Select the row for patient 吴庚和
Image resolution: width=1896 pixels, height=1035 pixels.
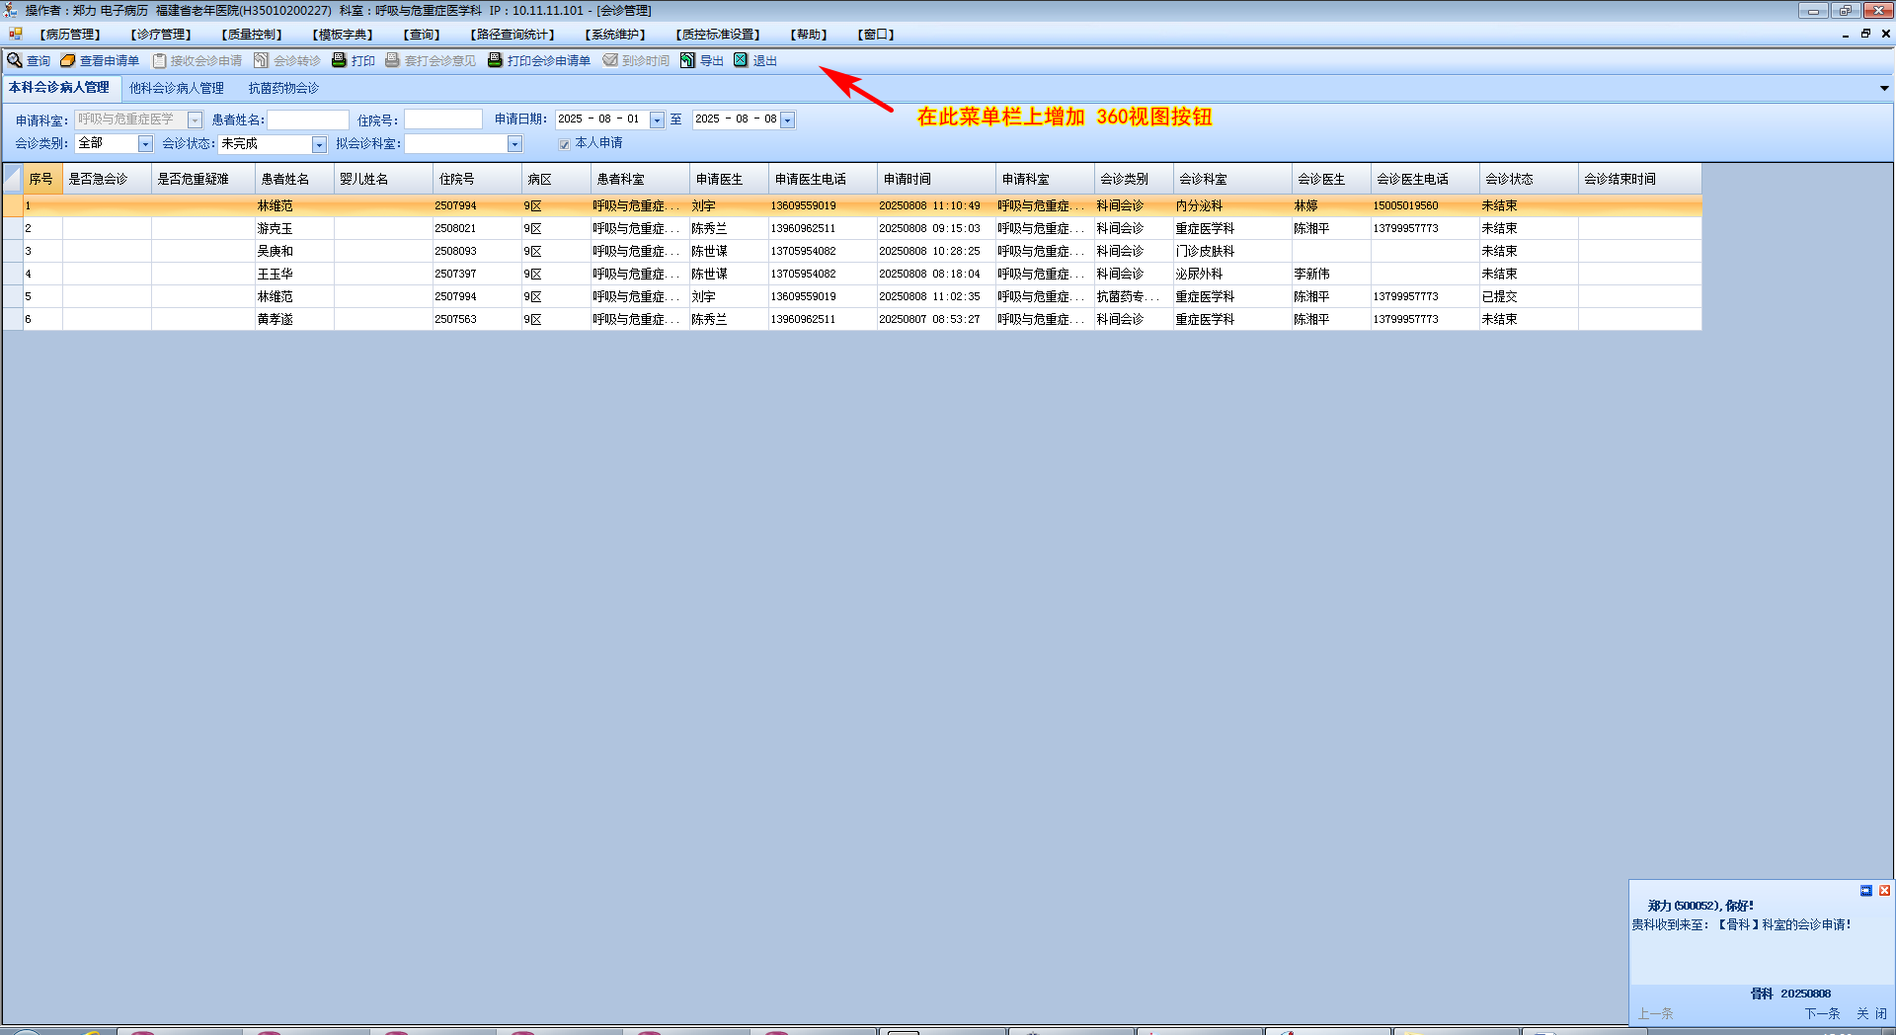click(852, 251)
